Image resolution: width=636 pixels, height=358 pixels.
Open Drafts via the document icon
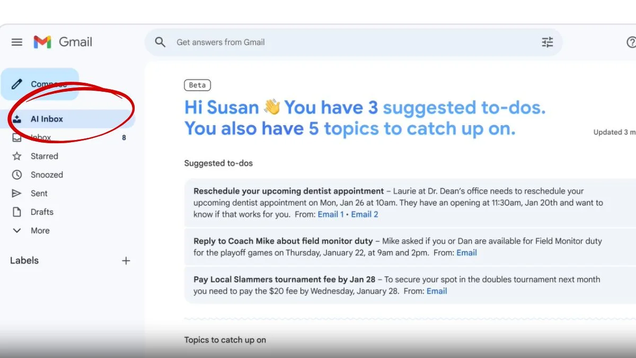17,212
